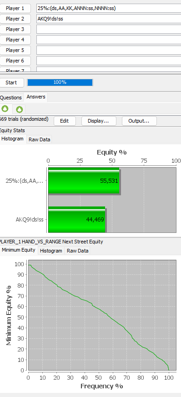Open the Display... options
This screenshot has width=181, height=397.
point(99,121)
